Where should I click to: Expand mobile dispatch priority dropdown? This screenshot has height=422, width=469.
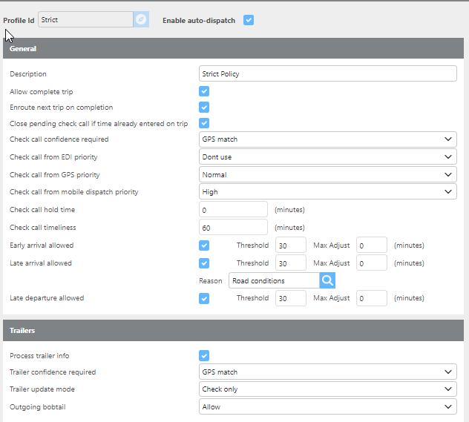tap(327, 192)
